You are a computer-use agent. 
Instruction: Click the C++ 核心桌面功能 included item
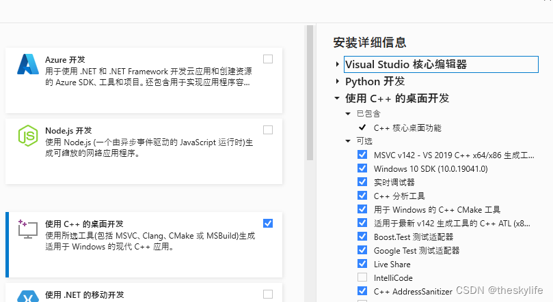point(407,128)
